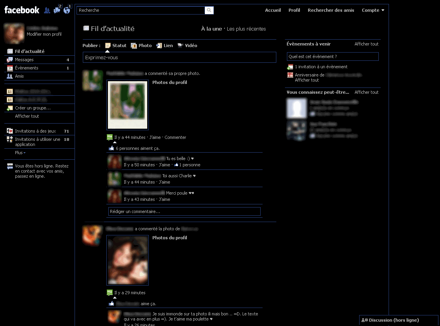View notifications via the globe icon
The width and height of the screenshot is (440, 326).
[x=67, y=10]
